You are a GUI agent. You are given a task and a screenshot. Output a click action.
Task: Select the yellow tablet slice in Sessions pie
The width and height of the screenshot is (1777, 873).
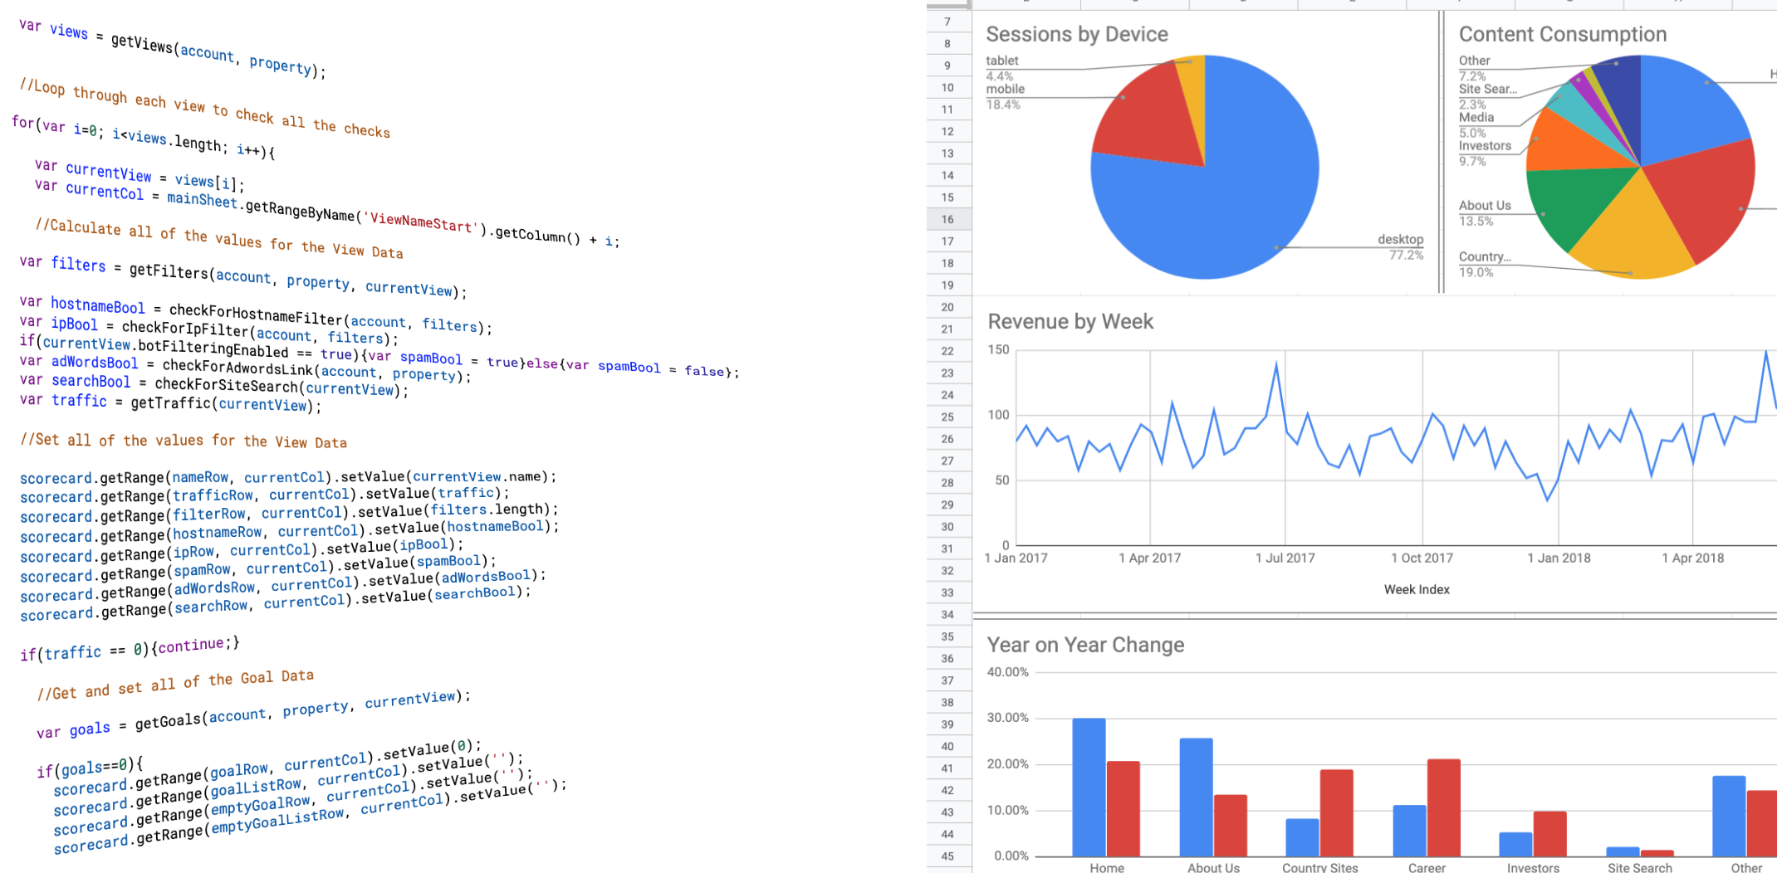point(1192,91)
